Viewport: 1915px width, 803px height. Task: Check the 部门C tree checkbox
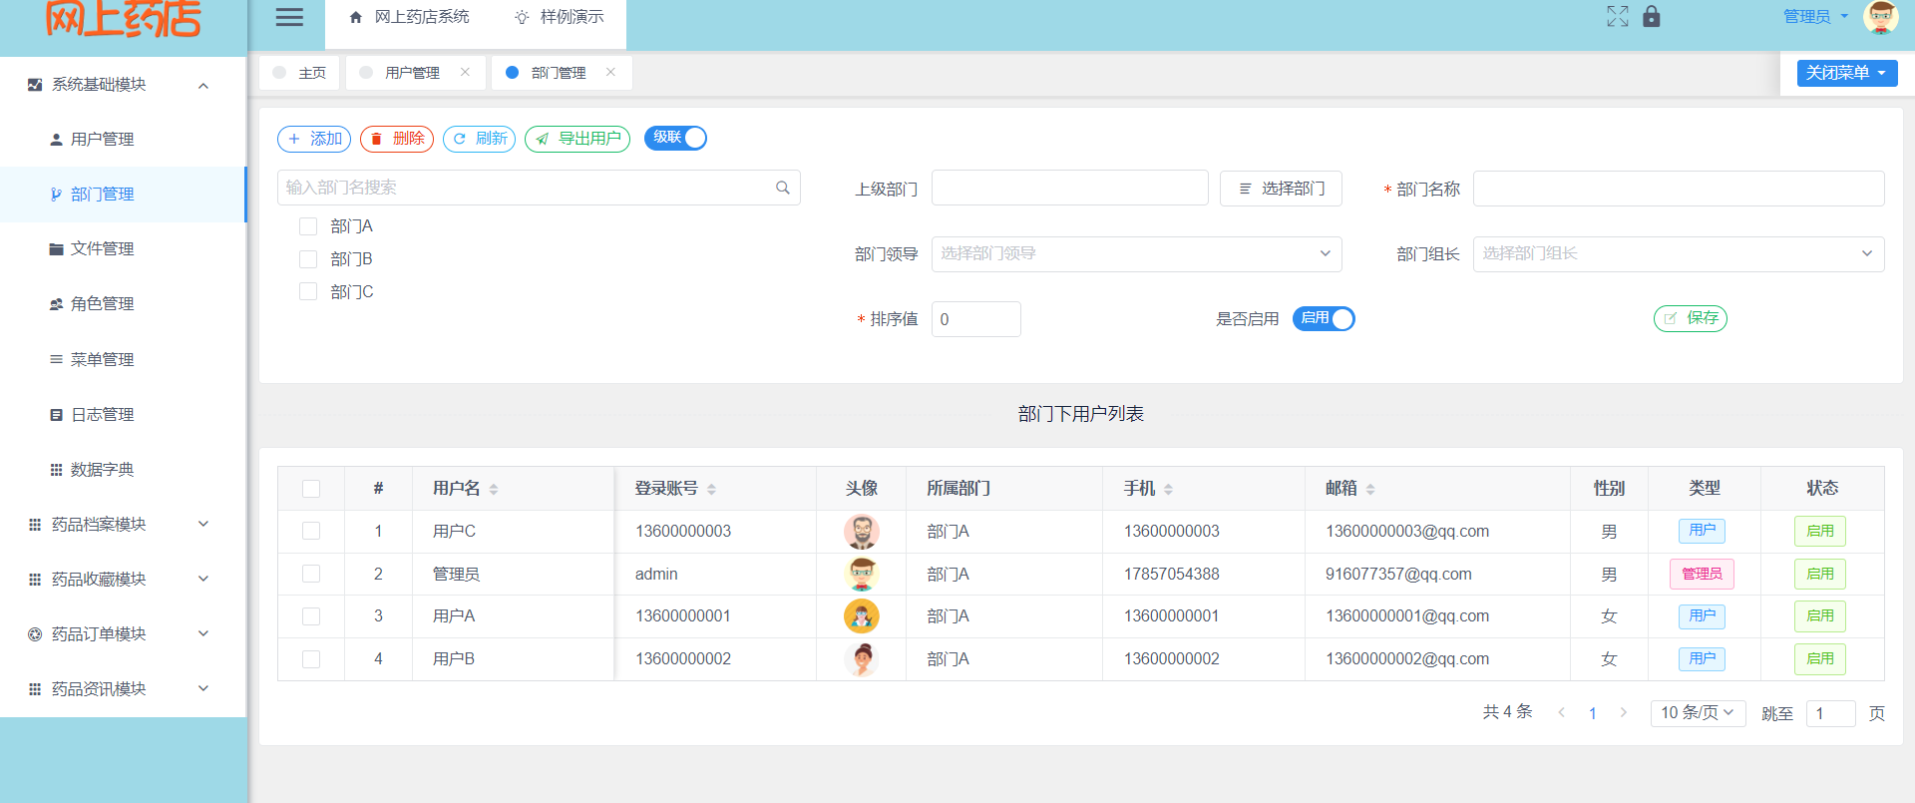[308, 291]
